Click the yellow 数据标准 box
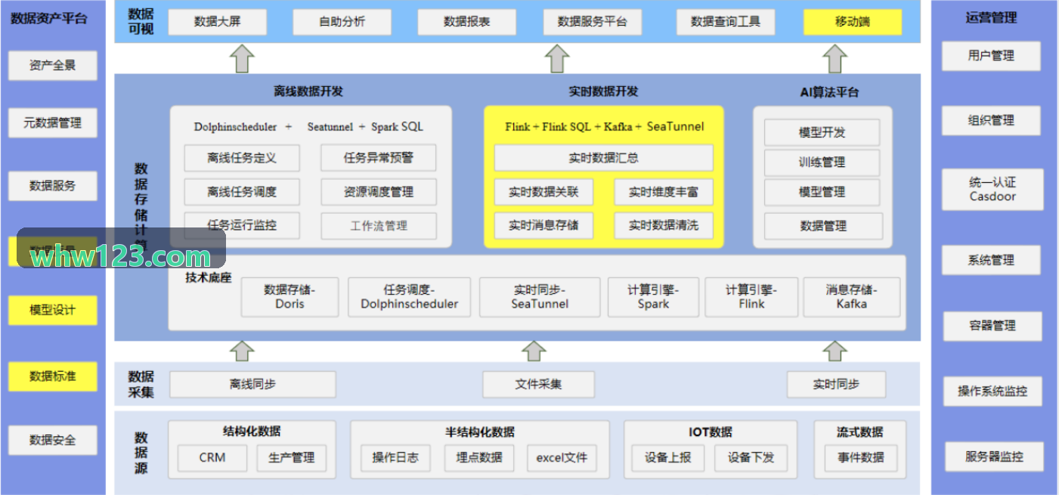Screen dimensions: 1059x495 coord(53,376)
